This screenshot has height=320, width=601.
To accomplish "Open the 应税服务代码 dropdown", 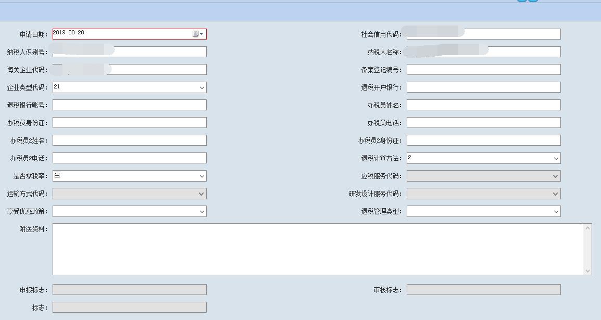I will point(555,176).
